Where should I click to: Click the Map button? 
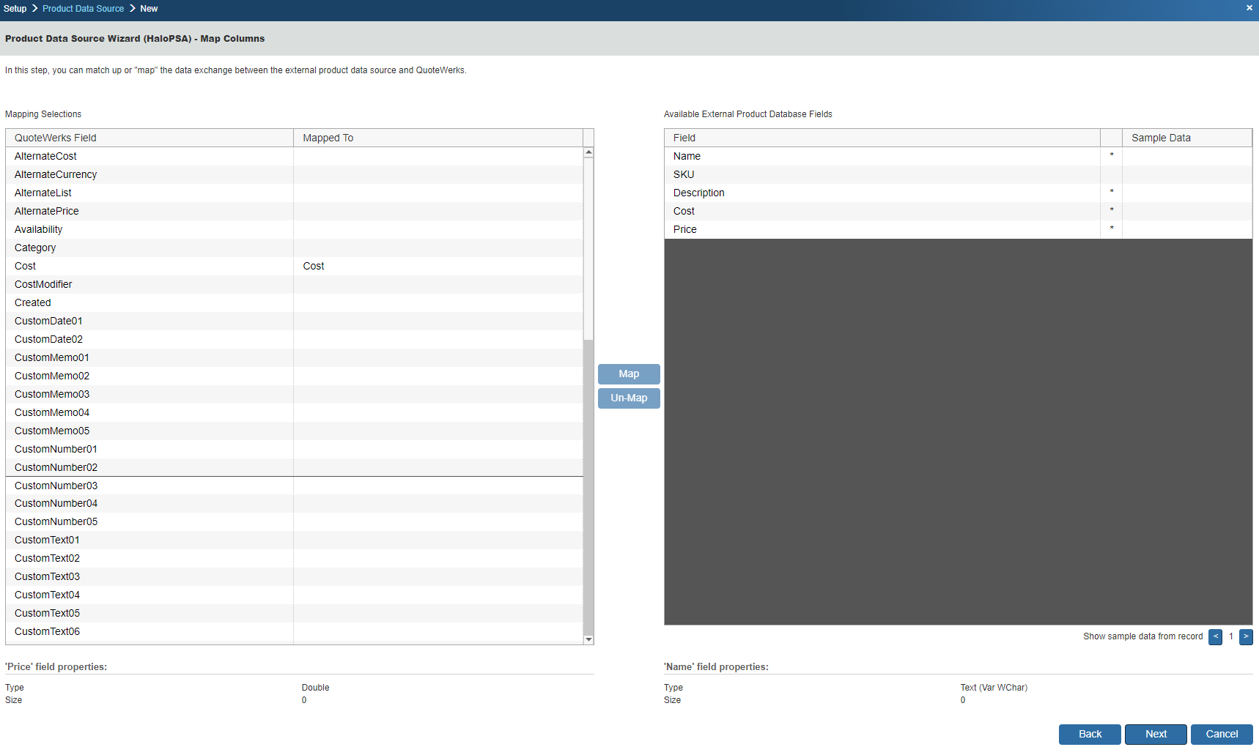tap(629, 374)
